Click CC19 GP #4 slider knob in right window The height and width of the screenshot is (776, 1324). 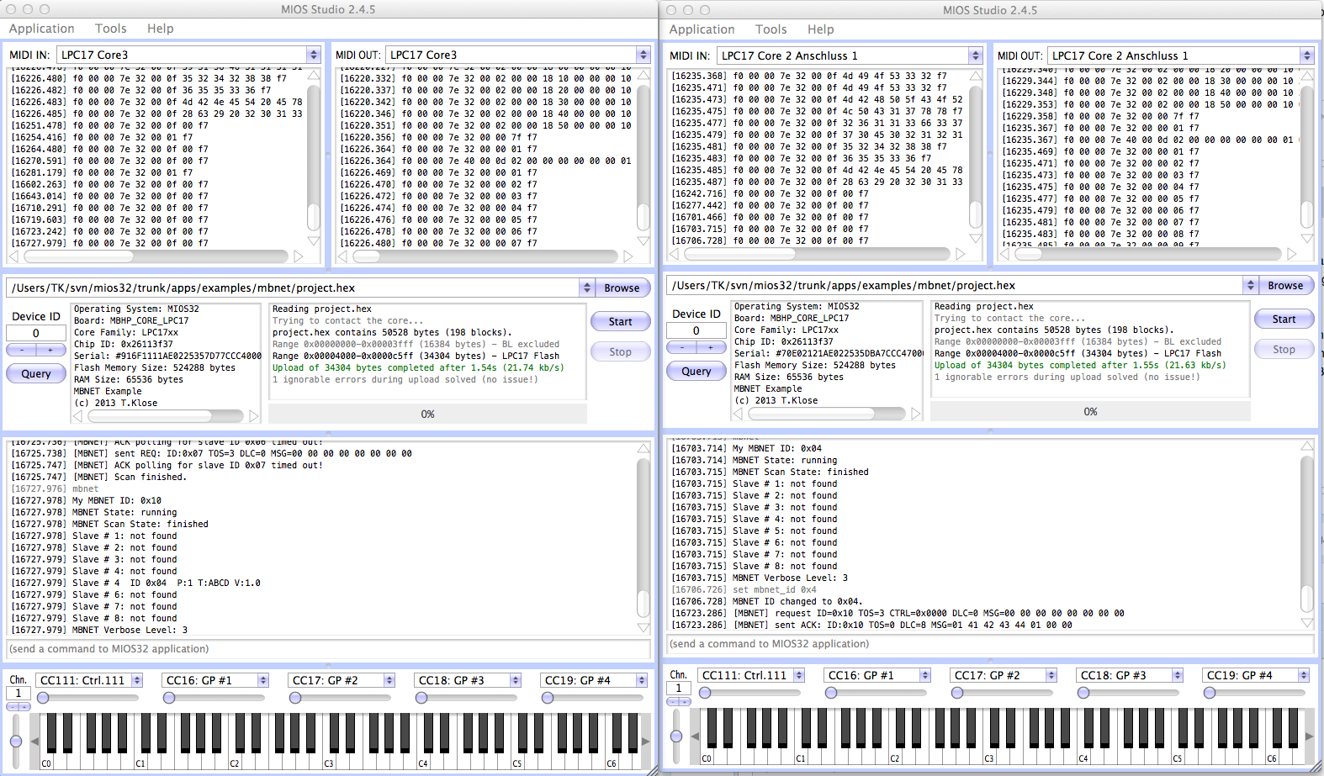click(x=1210, y=693)
